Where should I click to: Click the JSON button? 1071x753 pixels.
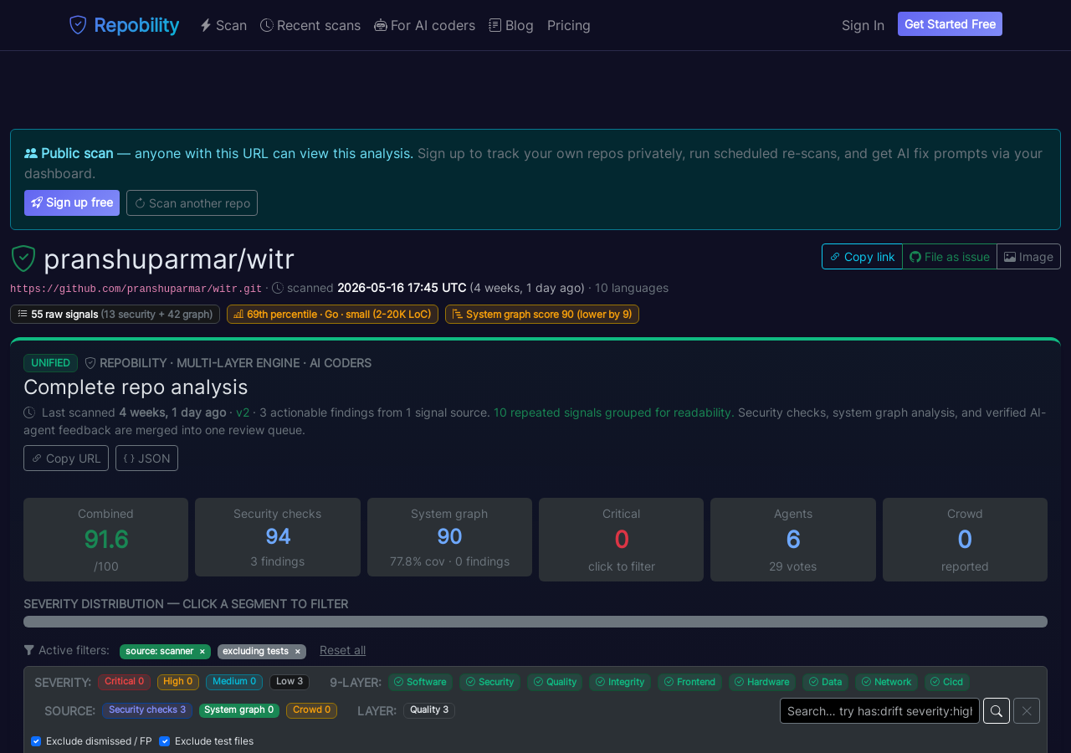(146, 458)
